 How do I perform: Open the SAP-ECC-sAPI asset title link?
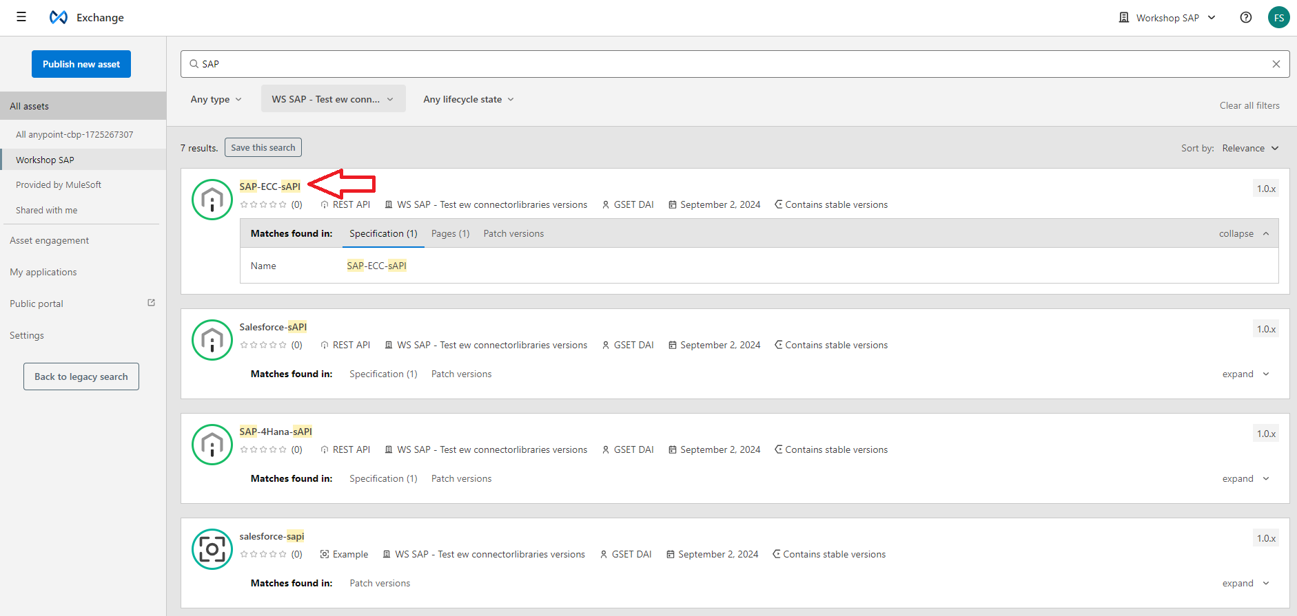pyautogui.click(x=270, y=187)
